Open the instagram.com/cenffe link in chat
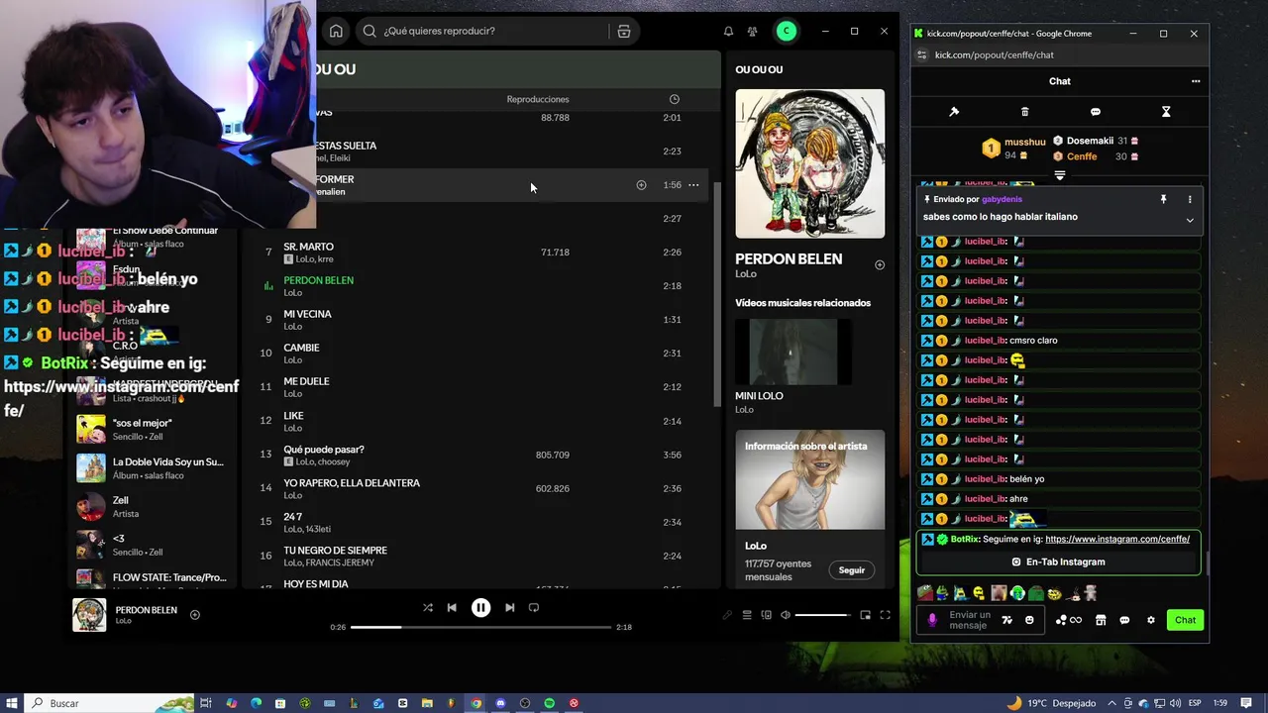The image size is (1268, 713). pos(1117,539)
